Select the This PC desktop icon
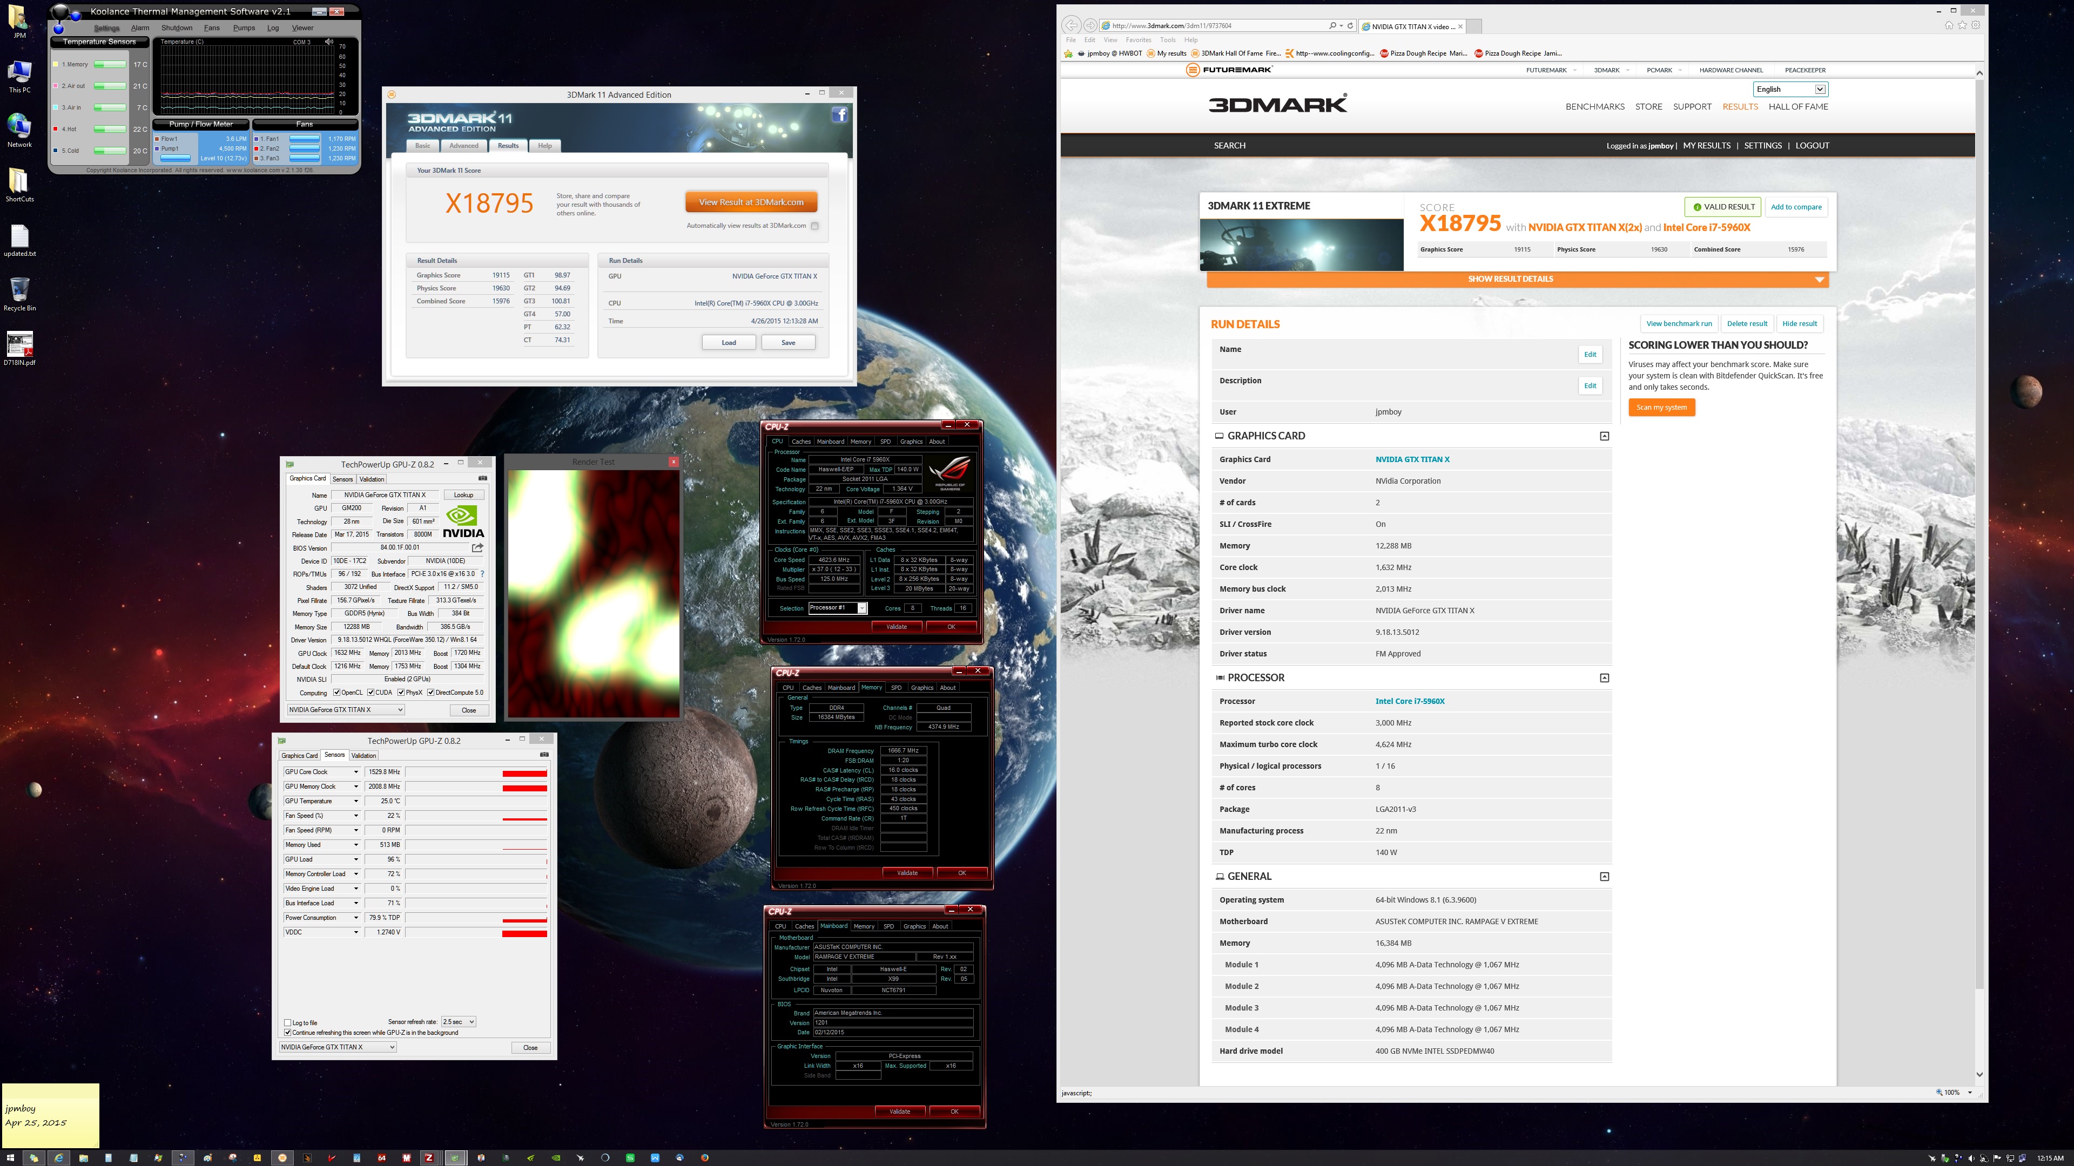Screen dimensions: 2074x1166 [19, 76]
